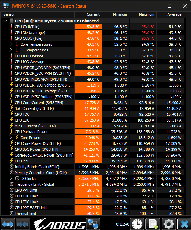
Task: Select the CPU (Tctl/Tdie) sensor row
Action: [92, 27]
